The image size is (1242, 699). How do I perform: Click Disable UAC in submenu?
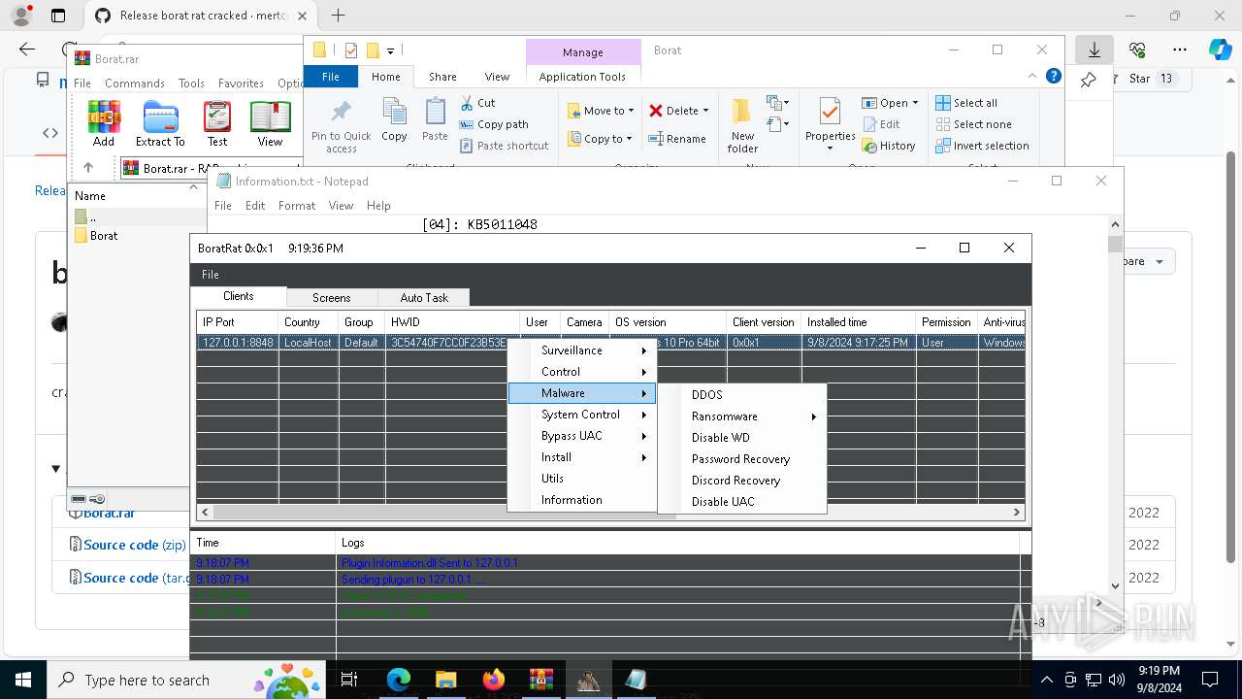pos(742,502)
